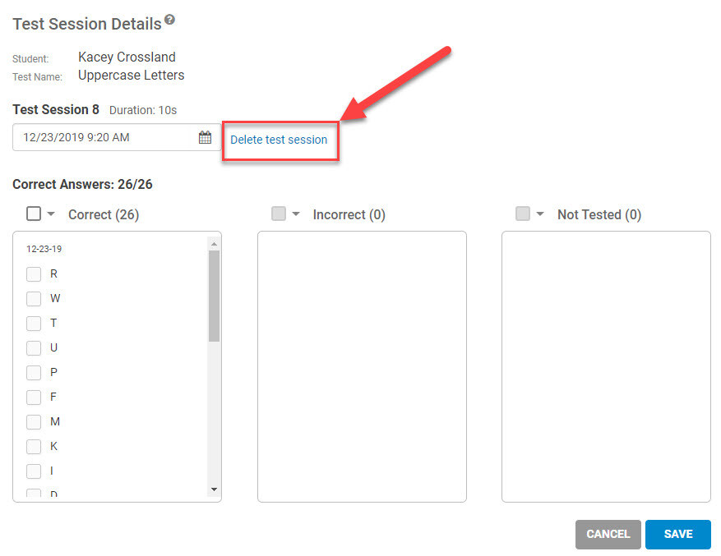The height and width of the screenshot is (556, 721).
Task: Click the test name Uppercase Letters
Action: pos(131,76)
